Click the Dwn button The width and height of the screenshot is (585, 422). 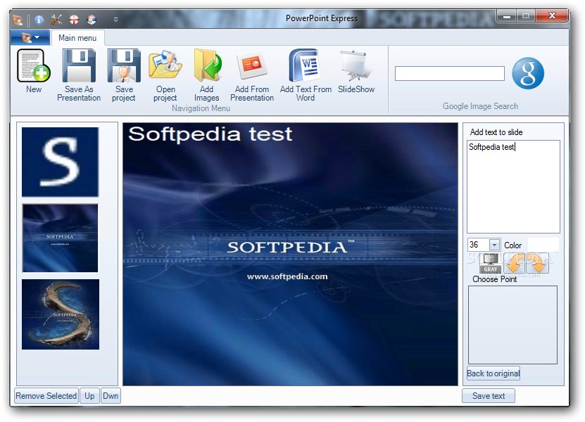tap(111, 395)
